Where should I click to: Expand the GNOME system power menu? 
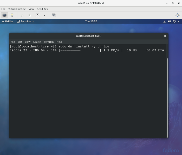tap(176, 21)
